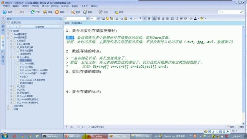Set justify paragraph alignment
Viewport: 247px width, 139px height.
tap(167, 19)
